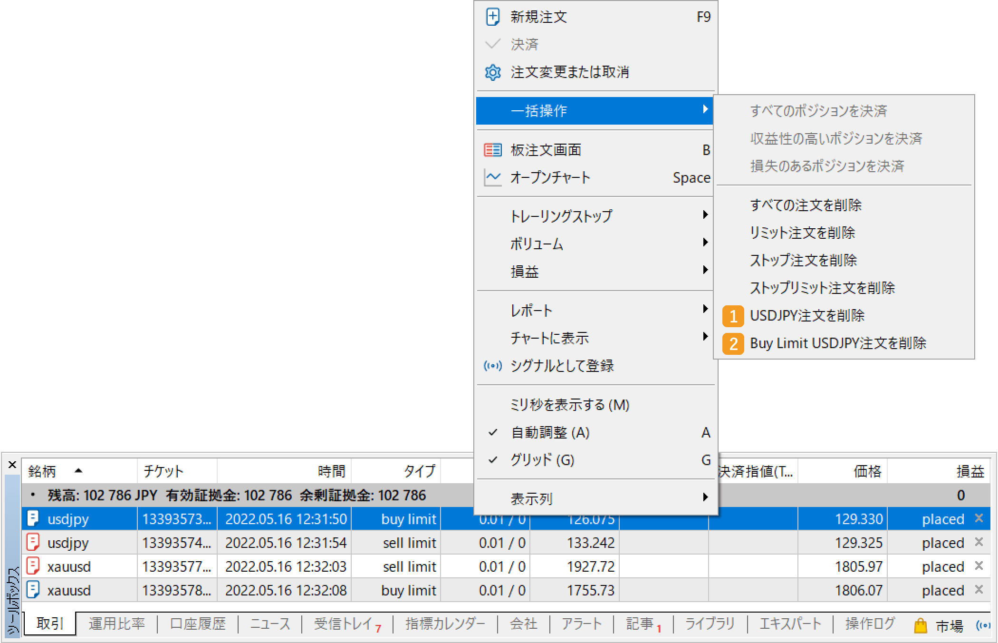Switch to the 操作ログ tab
The height and width of the screenshot is (643, 998).
[x=870, y=624]
